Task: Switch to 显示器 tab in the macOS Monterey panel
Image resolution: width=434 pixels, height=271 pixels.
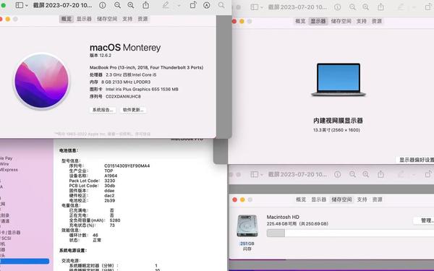Action: (x=84, y=19)
